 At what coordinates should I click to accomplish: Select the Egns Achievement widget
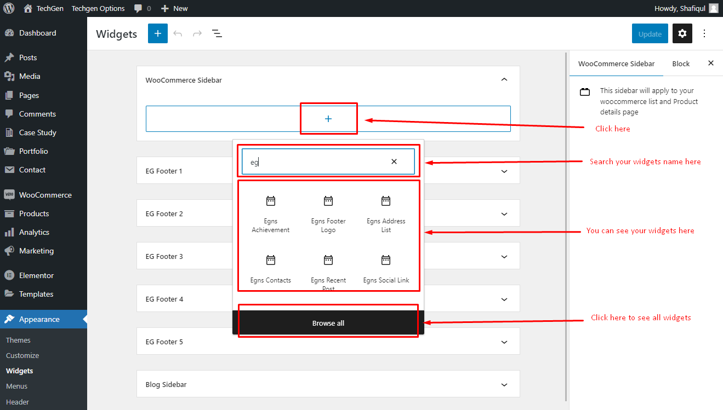270,213
